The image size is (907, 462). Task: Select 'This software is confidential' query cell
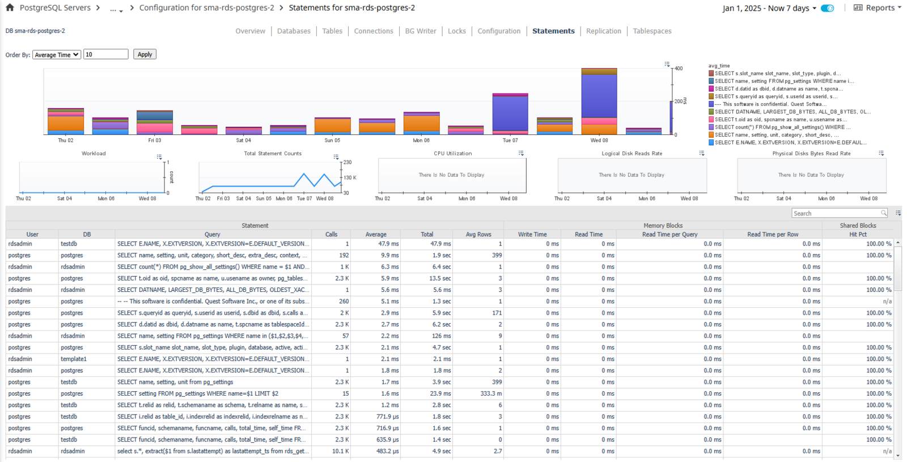(x=213, y=302)
